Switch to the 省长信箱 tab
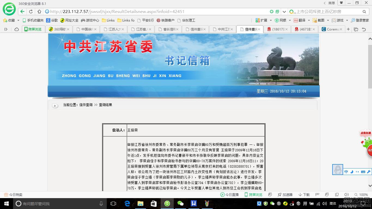Viewport: 372px width, 209px height. coord(168,29)
